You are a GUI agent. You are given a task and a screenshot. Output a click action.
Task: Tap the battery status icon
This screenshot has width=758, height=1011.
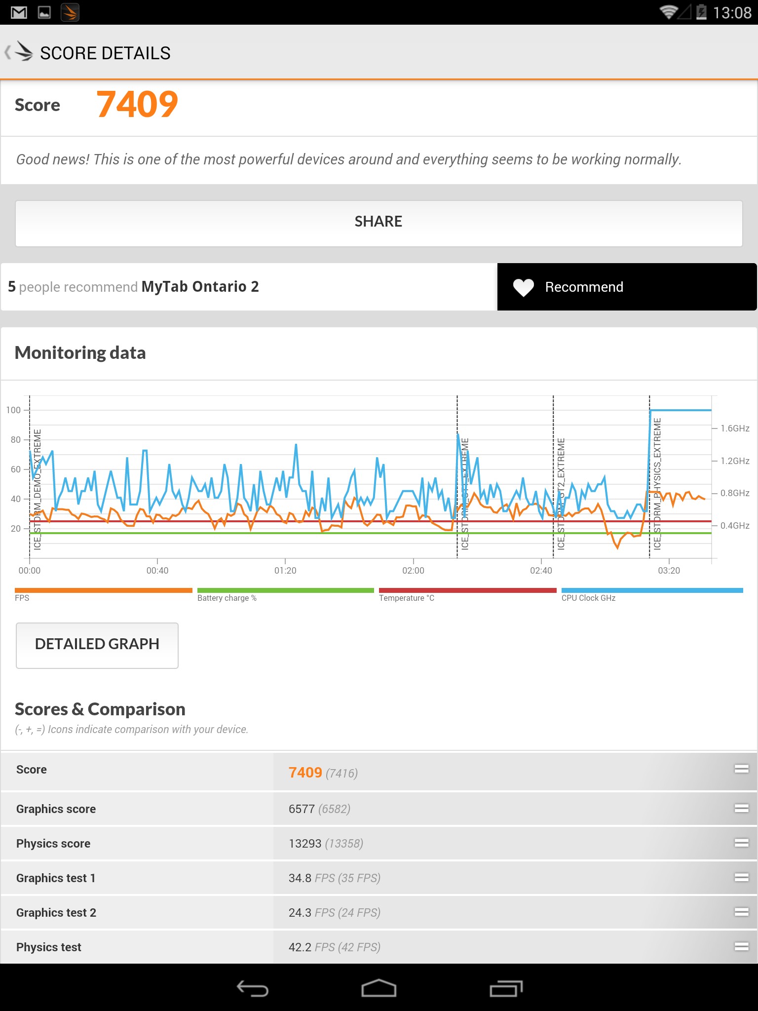tap(701, 12)
